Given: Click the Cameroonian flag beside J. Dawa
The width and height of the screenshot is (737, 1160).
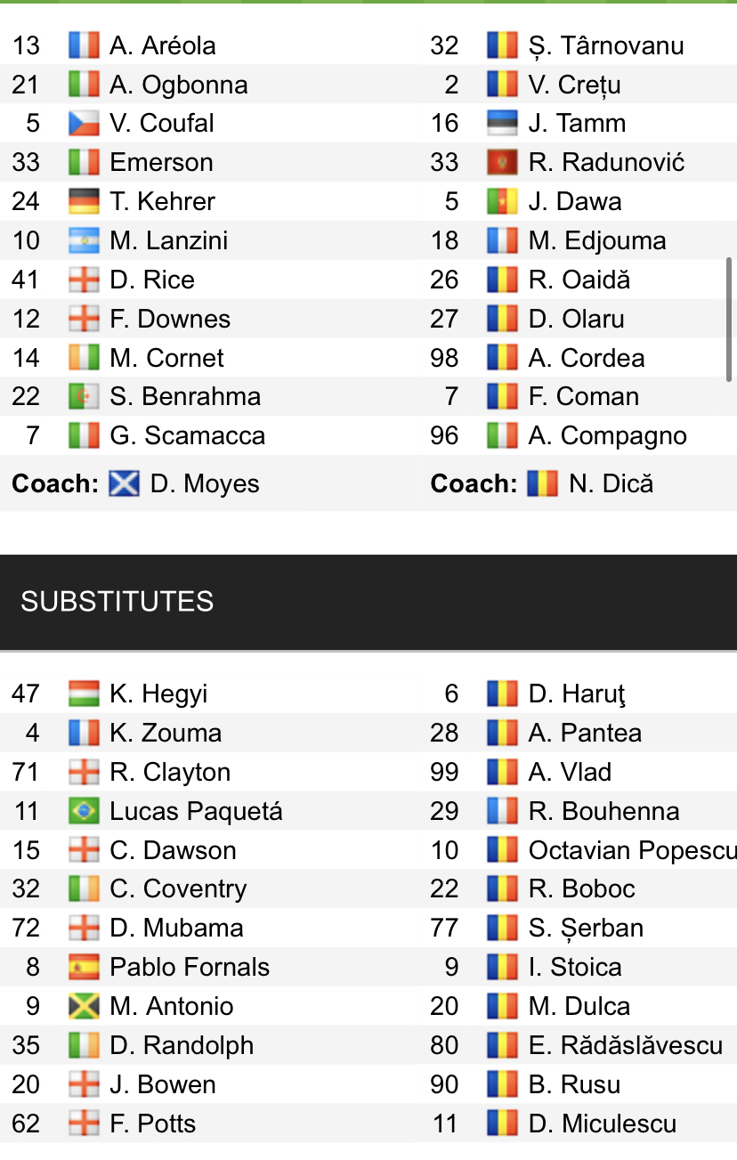Looking at the screenshot, I should click(503, 202).
